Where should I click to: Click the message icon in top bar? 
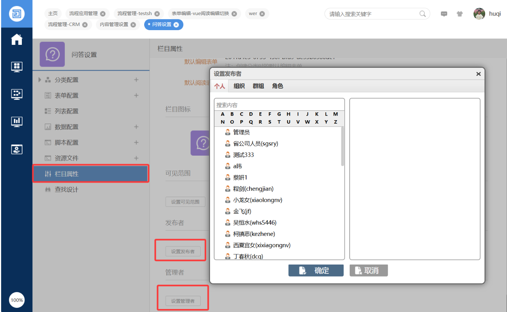click(x=444, y=14)
